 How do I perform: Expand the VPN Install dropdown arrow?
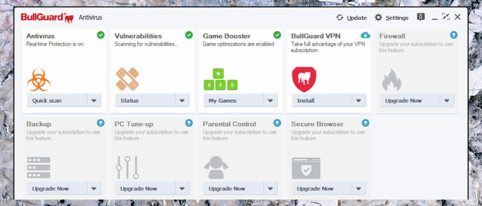(359, 100)
